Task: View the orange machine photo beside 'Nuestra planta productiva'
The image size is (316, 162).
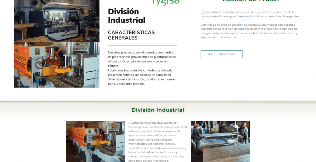Action: click(95, 141)
